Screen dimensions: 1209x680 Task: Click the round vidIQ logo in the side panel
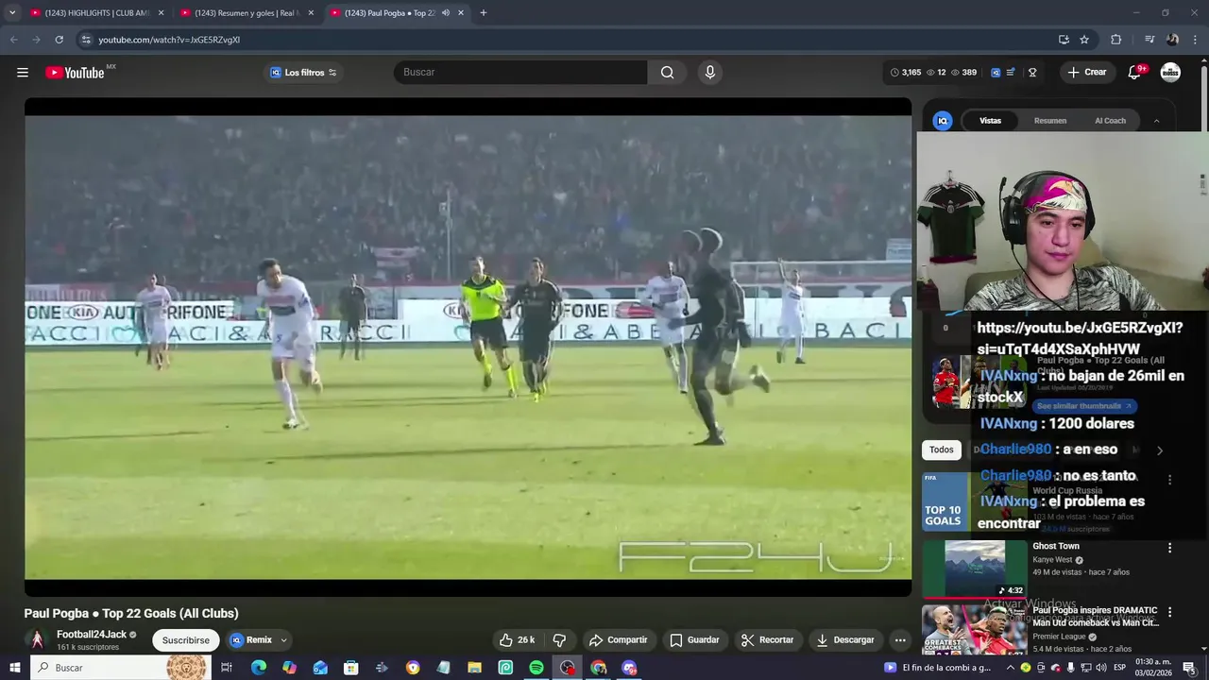[x=943, y=121]
